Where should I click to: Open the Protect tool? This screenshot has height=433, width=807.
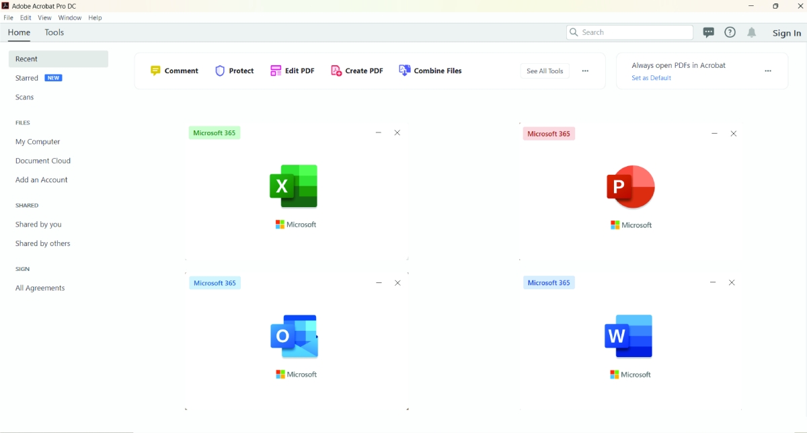234,71
